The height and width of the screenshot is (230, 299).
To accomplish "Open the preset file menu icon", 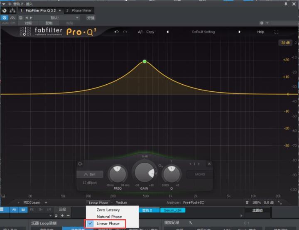I will [21, 18].
